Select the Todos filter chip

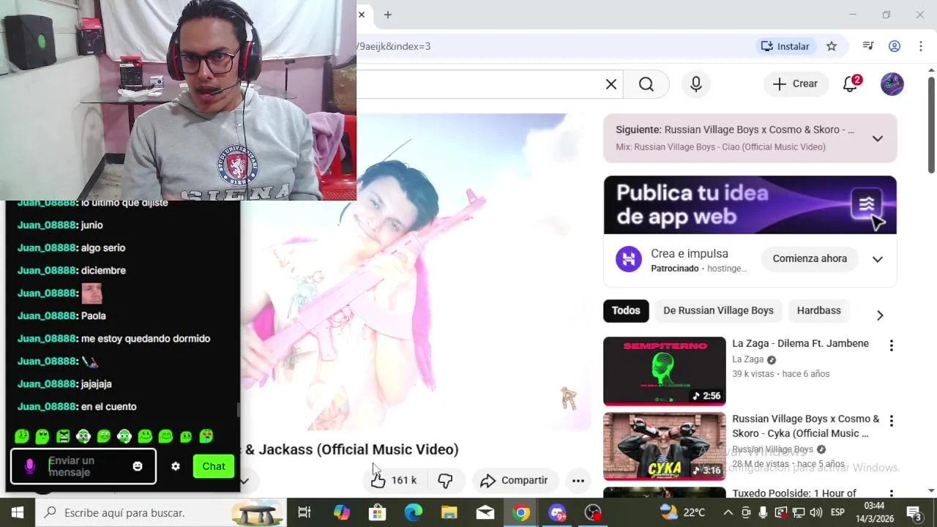point(626,310)
